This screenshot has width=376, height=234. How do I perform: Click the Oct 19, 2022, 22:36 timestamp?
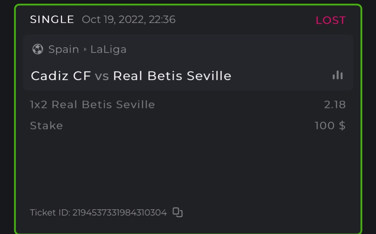click(129, 20)
